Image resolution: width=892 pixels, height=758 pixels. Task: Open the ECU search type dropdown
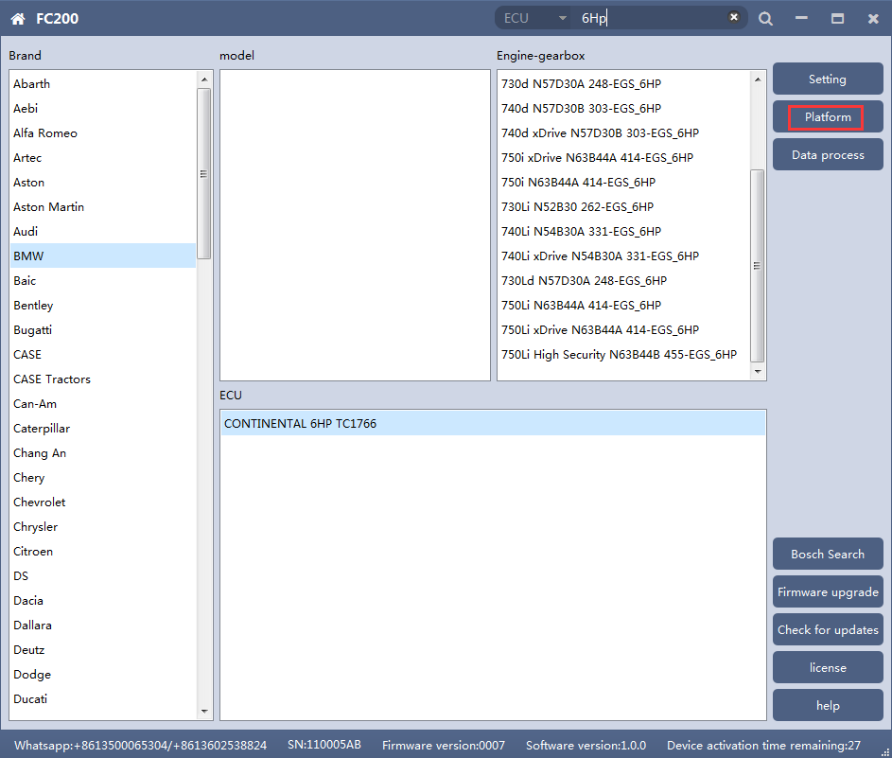tap(534, 18)
